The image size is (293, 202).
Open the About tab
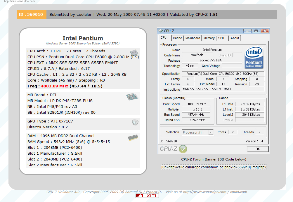235,38
